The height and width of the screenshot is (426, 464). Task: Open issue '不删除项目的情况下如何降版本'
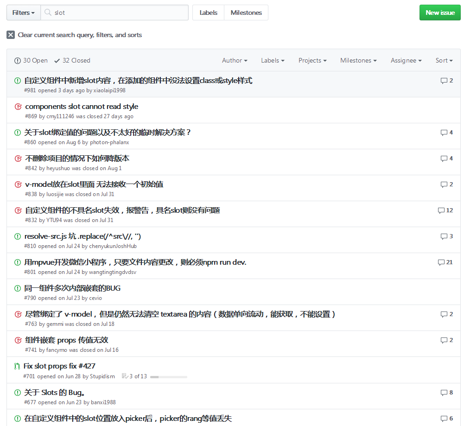pyautogui.click(x=77, y=159)
